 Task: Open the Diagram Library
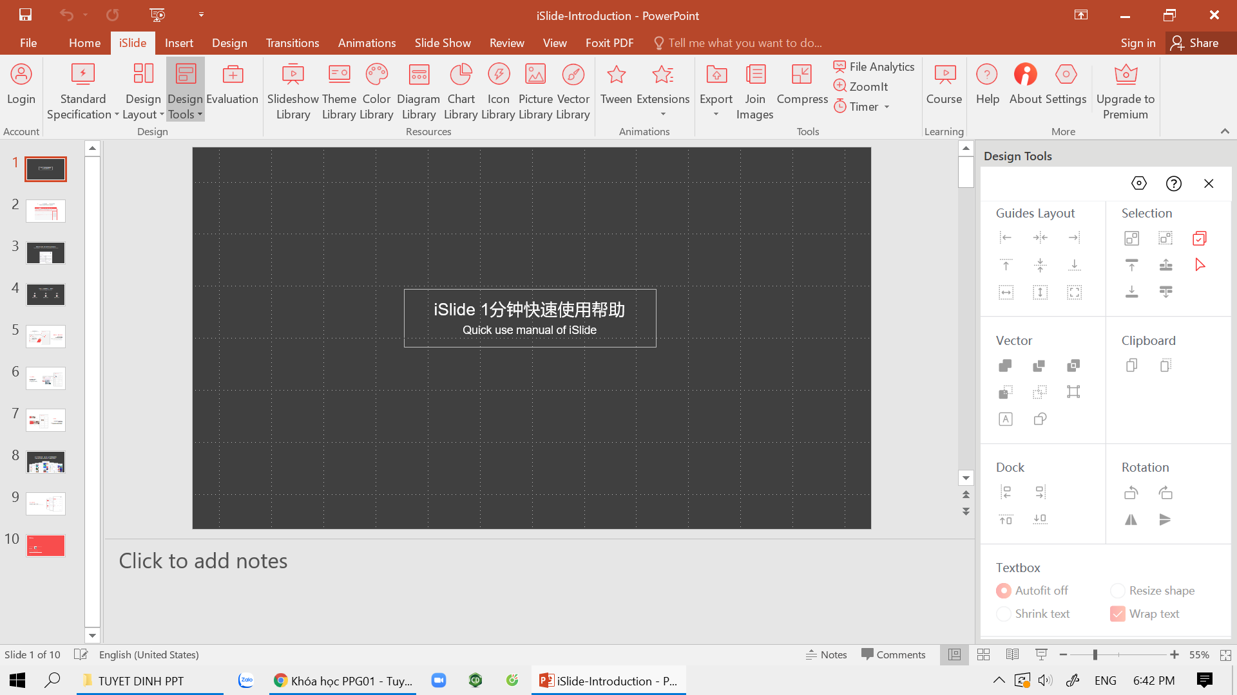[x=418, y=91]
